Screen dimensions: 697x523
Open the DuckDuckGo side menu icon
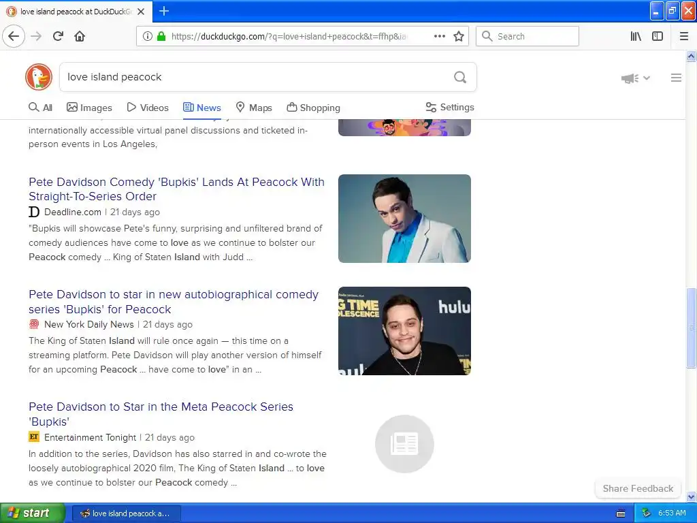click(x=676, y=78)
